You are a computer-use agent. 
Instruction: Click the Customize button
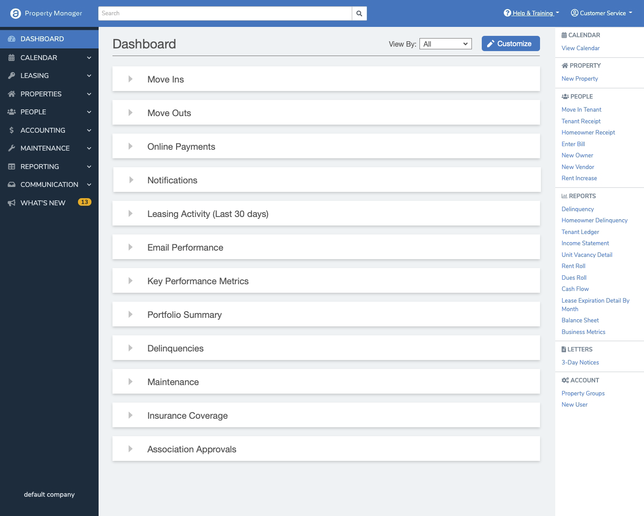pos(511,43)
